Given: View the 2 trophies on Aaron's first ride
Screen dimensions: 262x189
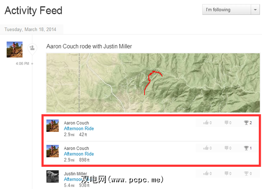Looking at the screenshot, I should click(247, 123).
